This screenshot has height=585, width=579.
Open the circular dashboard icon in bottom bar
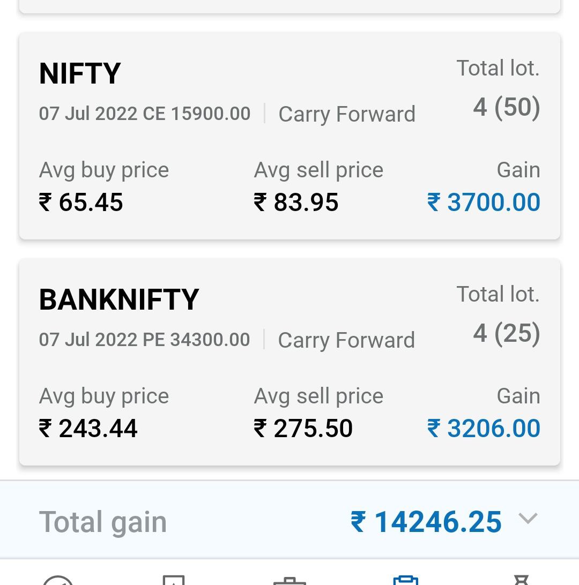[x=58, y=581]
